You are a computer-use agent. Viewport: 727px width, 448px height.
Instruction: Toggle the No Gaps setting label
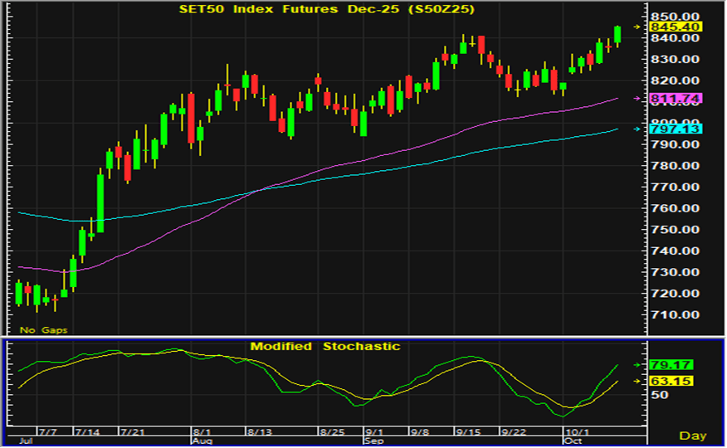pyautogui.click(x=43, y=330)
